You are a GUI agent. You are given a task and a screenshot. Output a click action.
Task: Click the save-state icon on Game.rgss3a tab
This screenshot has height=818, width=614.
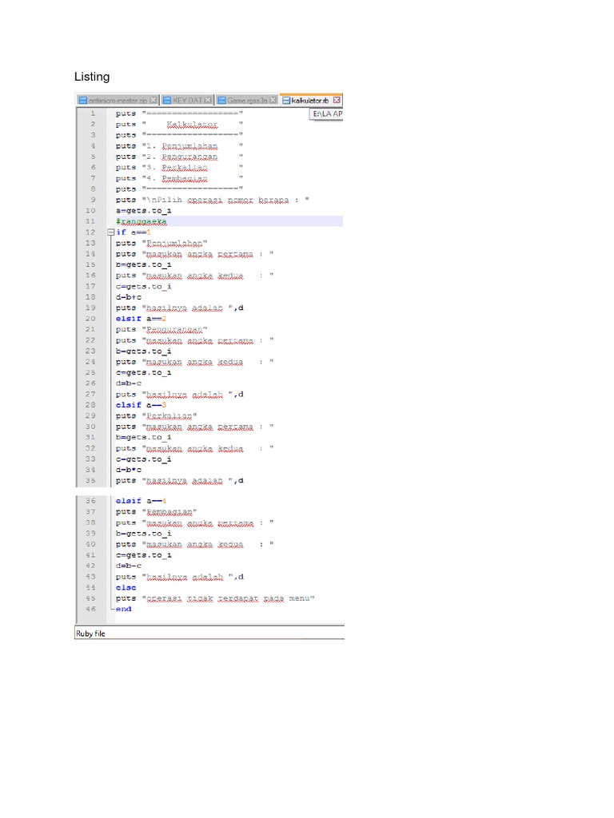[222, 100]
